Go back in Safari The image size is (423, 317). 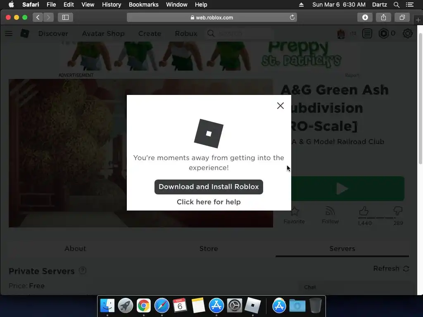(38, 17)
